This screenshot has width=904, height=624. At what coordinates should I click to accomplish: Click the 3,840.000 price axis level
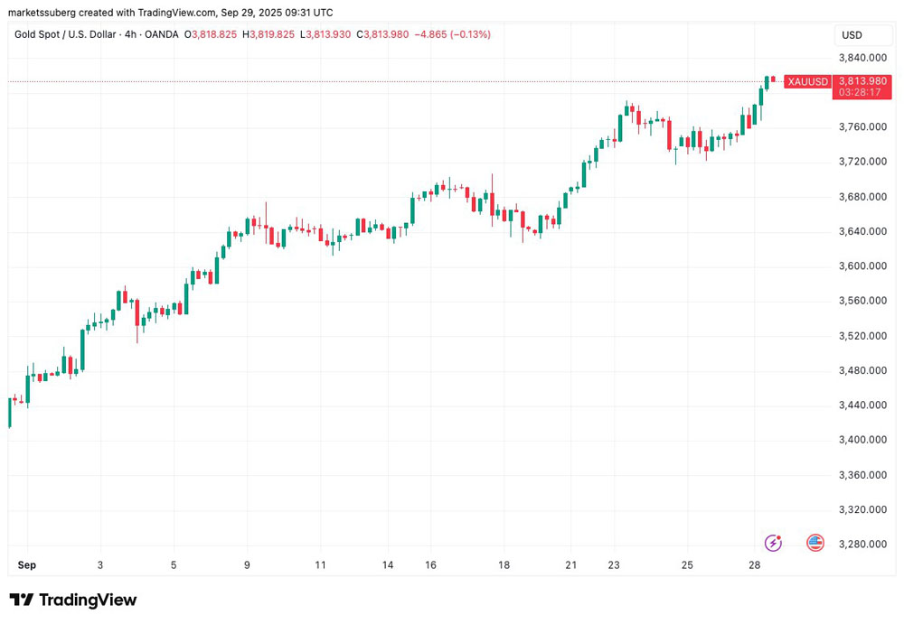pos(862,58)
